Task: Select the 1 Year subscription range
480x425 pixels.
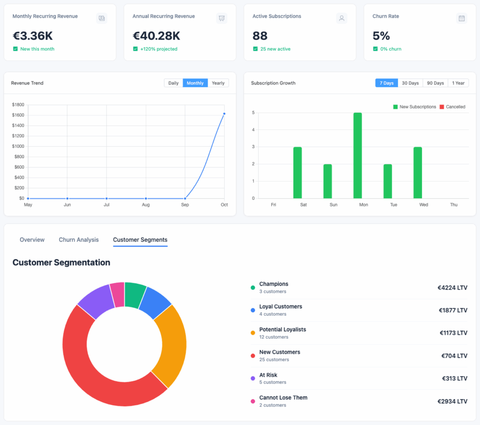Action: coord(459,83)
